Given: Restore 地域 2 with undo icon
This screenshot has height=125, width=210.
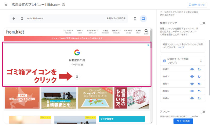Looking at the screenshot, I should point(199,69).
